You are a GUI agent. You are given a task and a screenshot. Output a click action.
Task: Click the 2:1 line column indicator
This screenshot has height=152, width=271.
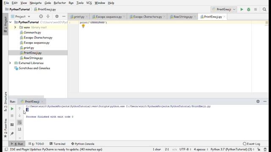pos(167,149)
